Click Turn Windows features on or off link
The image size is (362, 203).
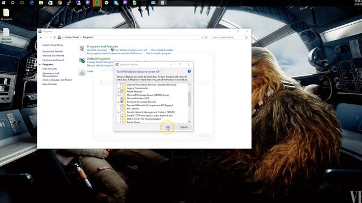click(x=131, y=50)
